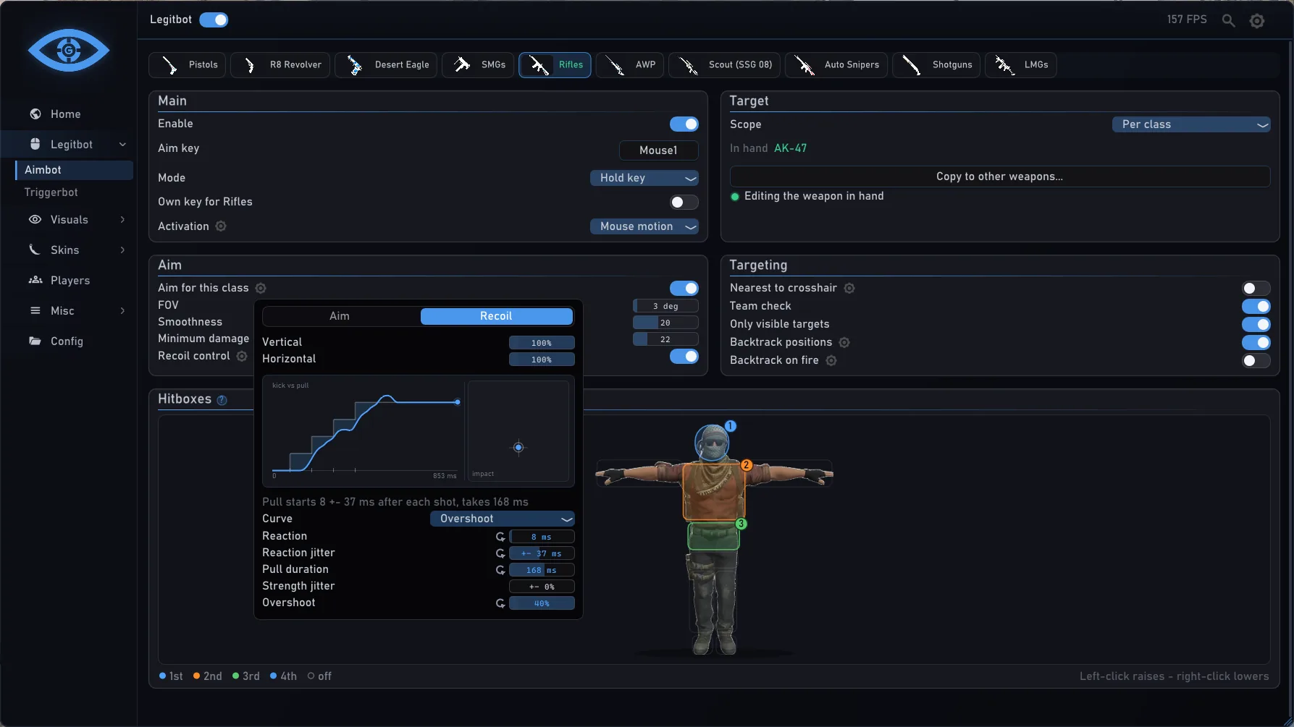
Task: Reset the Overshoot value
Action: 500,603
